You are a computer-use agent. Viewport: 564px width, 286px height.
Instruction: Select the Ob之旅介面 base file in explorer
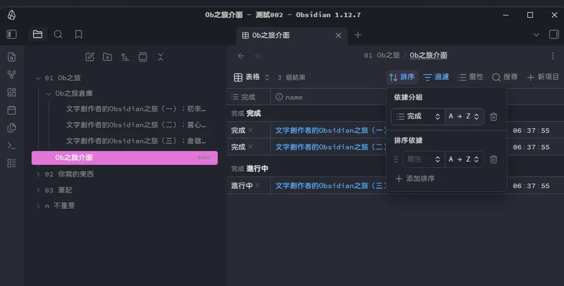124,158
